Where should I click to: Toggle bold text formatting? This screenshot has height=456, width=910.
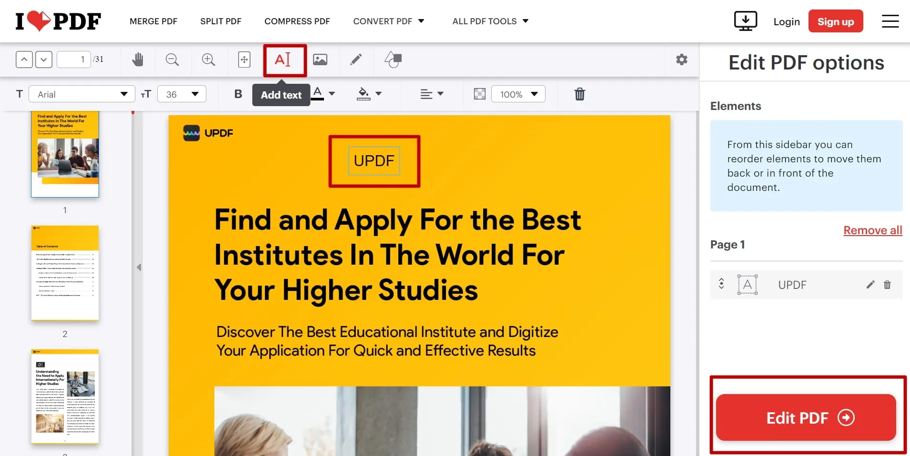pyautogui.click(x=238, y=94)
